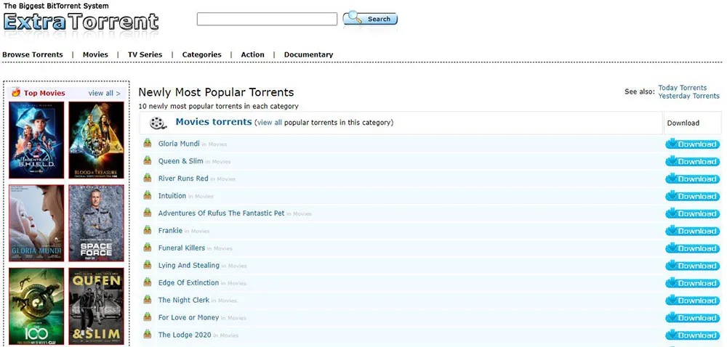Open the Frankie torrent title
Image resolution: width=727 pixels, height=347 pixels.
(170, 230)
